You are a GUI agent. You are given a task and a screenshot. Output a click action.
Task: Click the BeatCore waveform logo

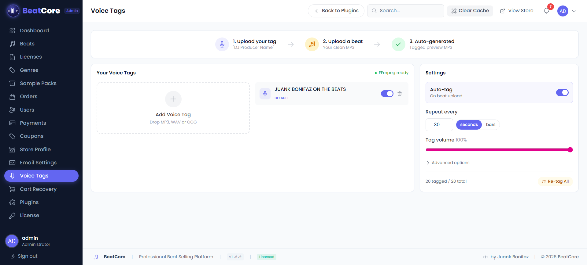[13, 11]
